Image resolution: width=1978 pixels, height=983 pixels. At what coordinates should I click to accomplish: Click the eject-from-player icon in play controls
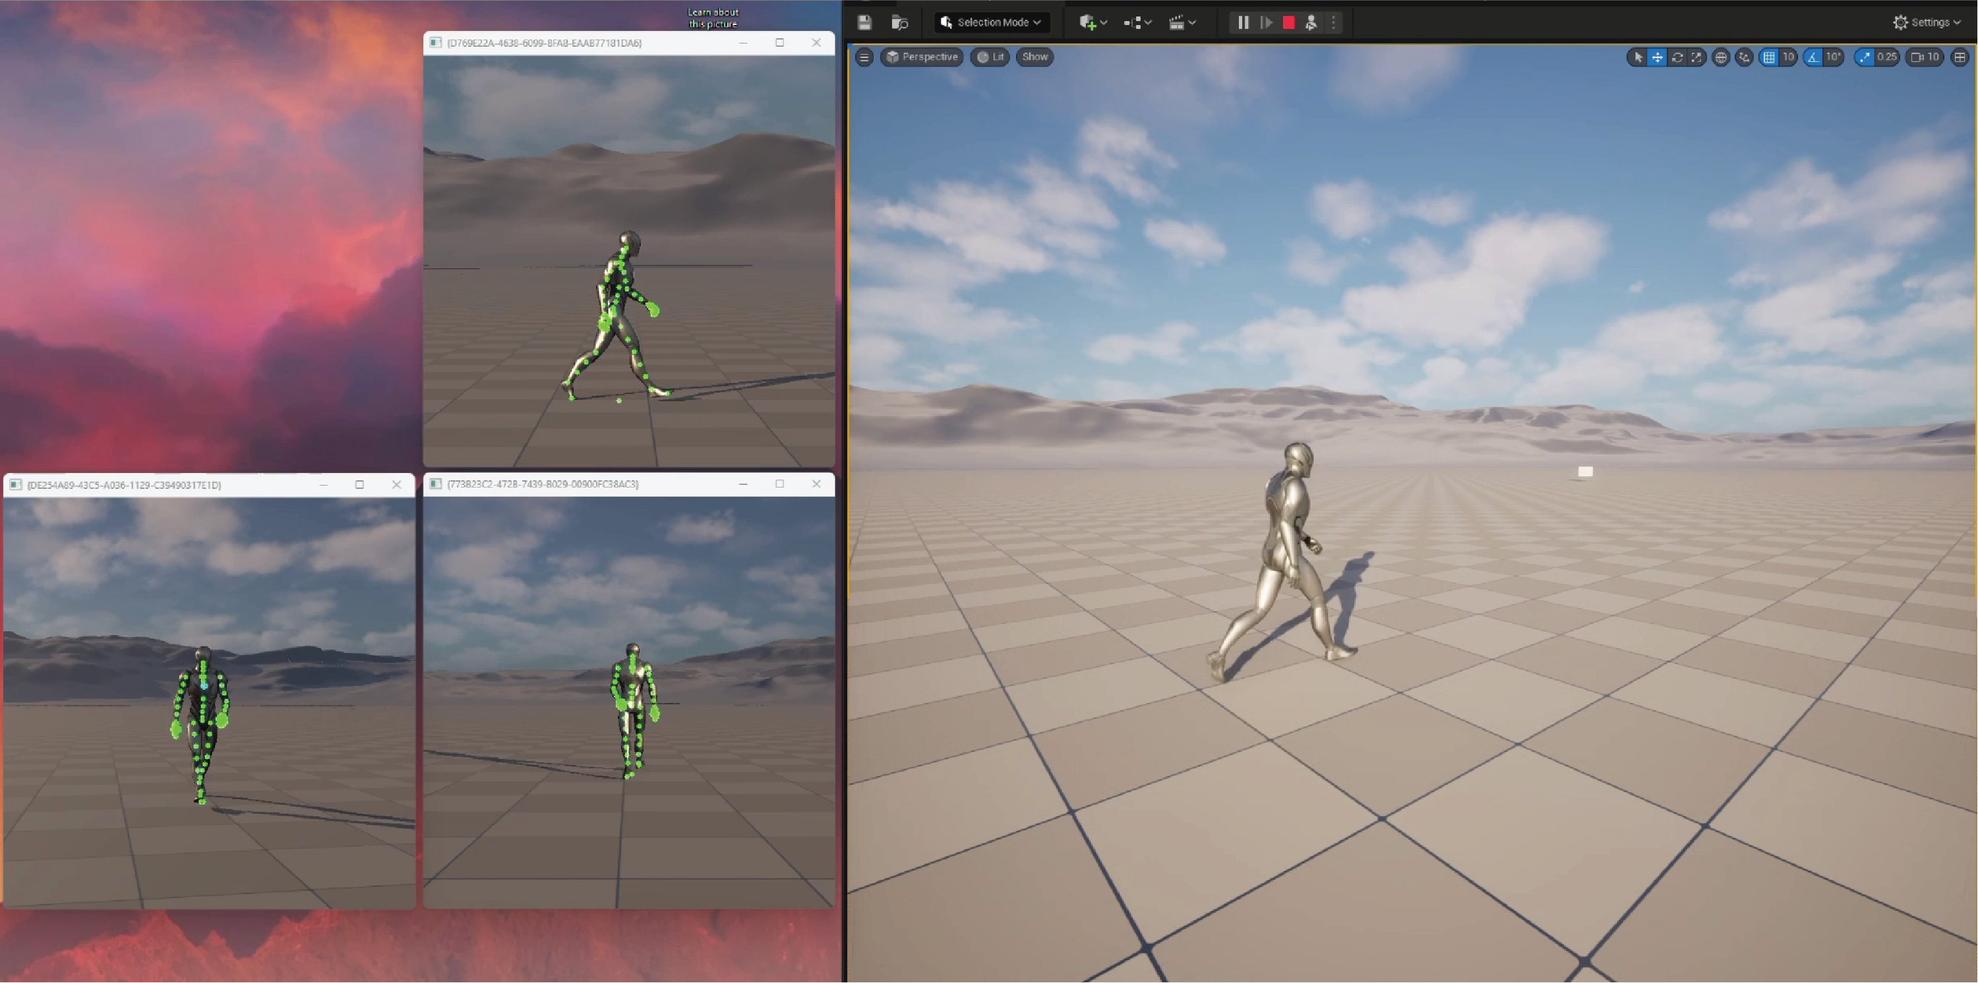click(x=1311, y=23)
